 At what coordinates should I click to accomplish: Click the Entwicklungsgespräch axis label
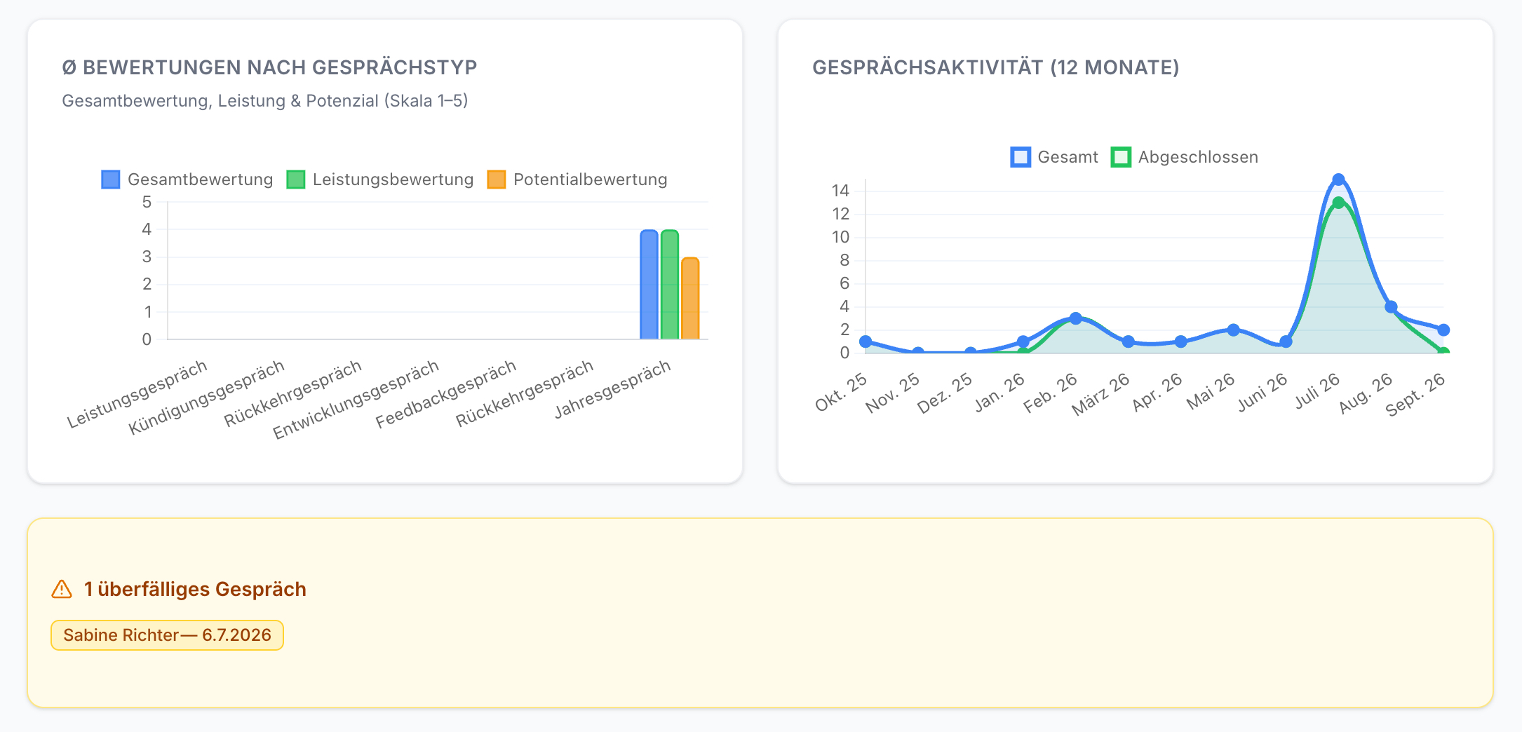coord(356,399)
